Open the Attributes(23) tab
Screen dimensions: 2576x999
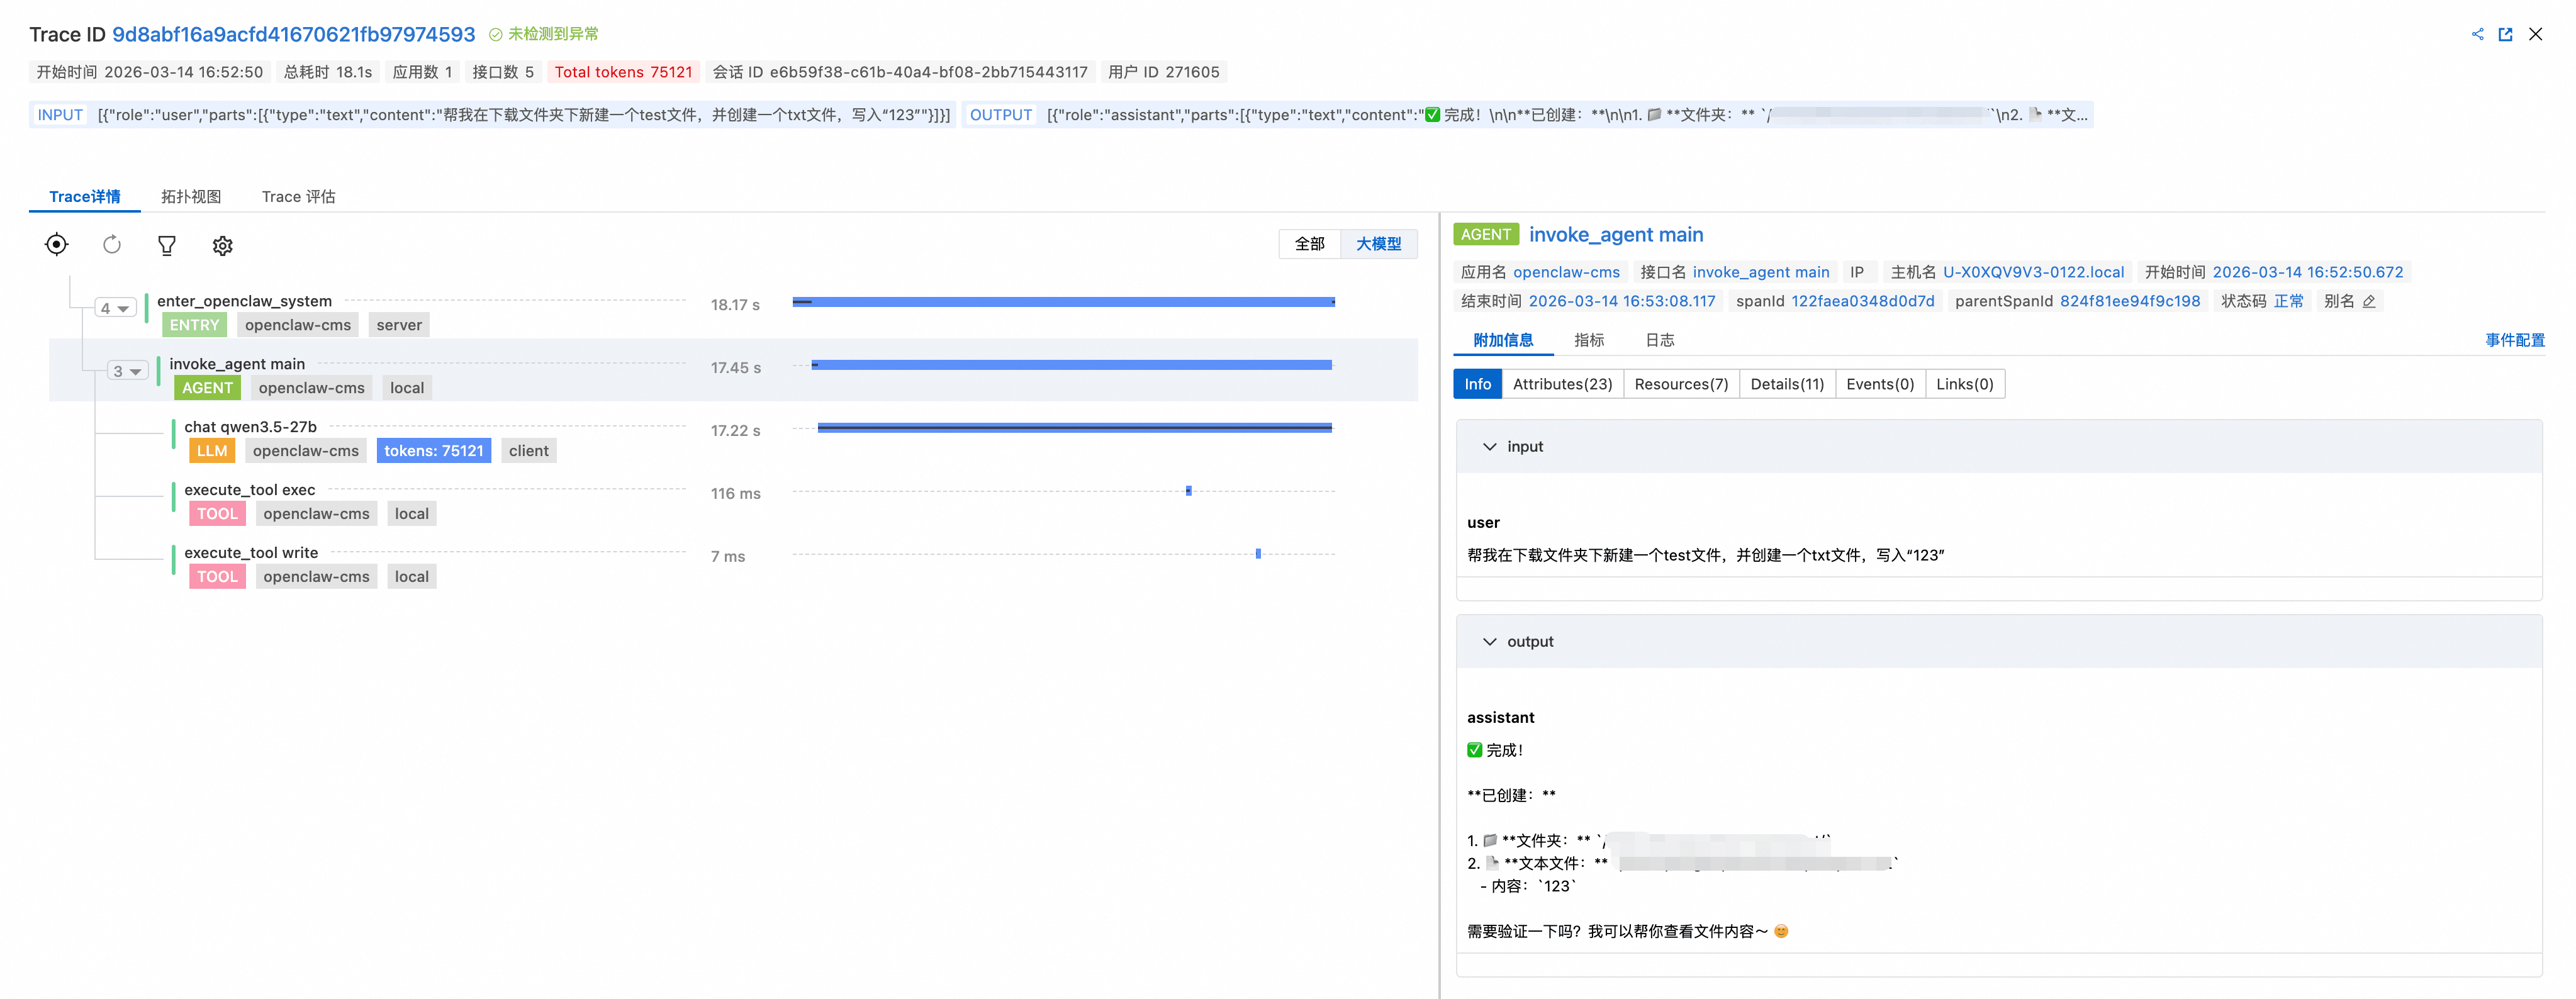click(x=1562, y=384)
